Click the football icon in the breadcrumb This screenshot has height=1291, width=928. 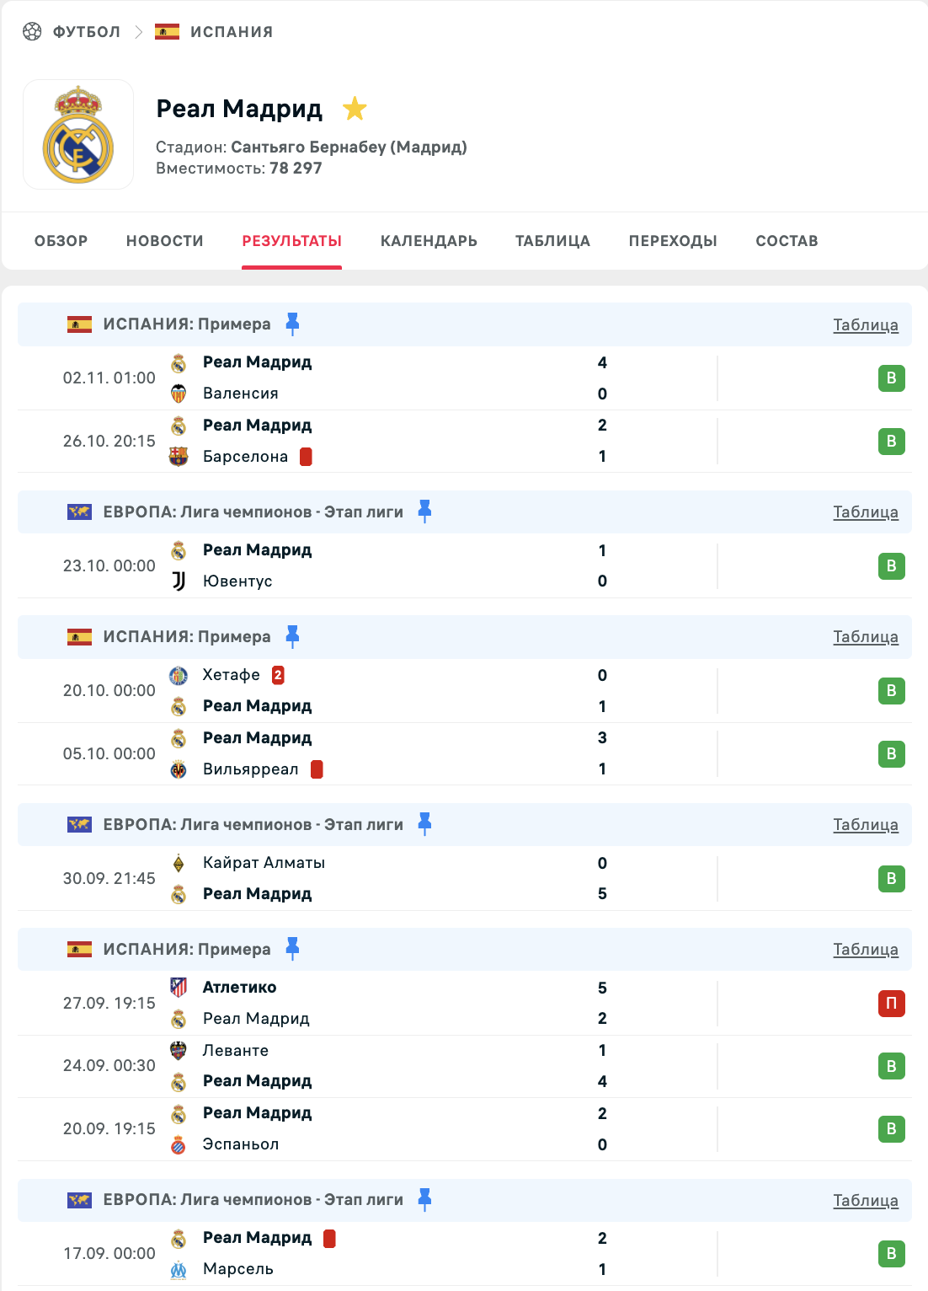(x=32, y=32)
